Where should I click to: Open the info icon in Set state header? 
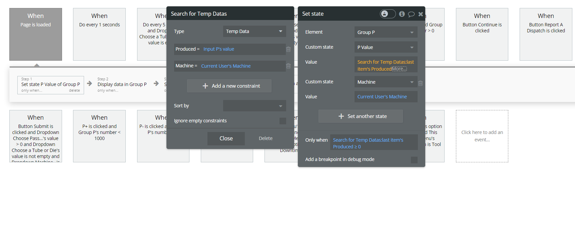(402, 14)
